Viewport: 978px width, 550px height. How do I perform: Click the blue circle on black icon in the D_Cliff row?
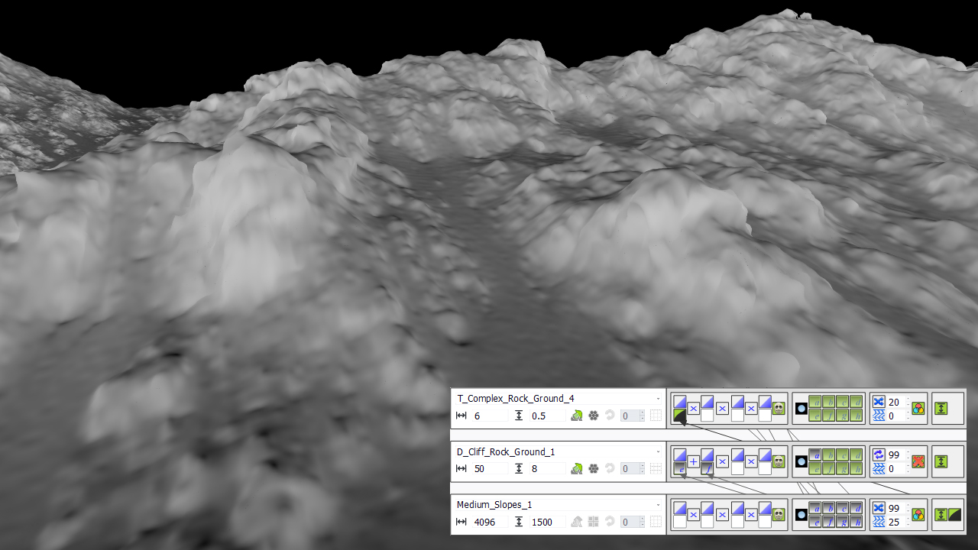[801, 461]
